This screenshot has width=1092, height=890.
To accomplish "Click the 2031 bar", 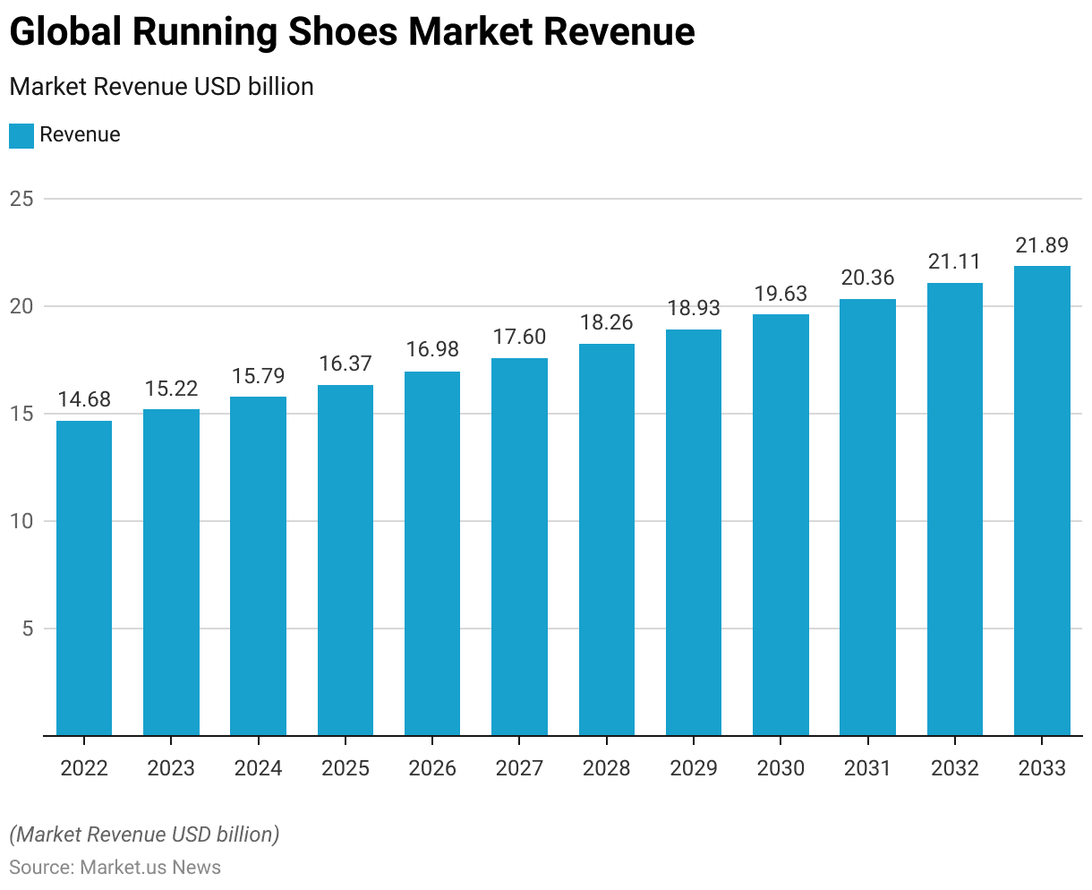I will pyautogui.click(x=867, y=518).
